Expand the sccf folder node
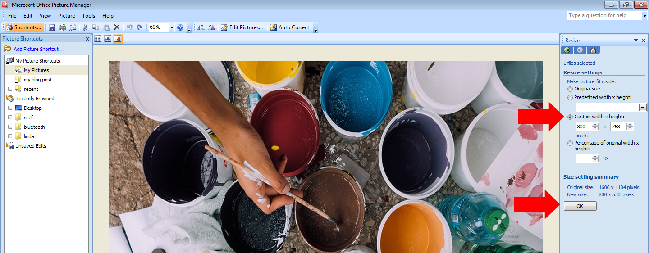649x253 pixels. 10,117
